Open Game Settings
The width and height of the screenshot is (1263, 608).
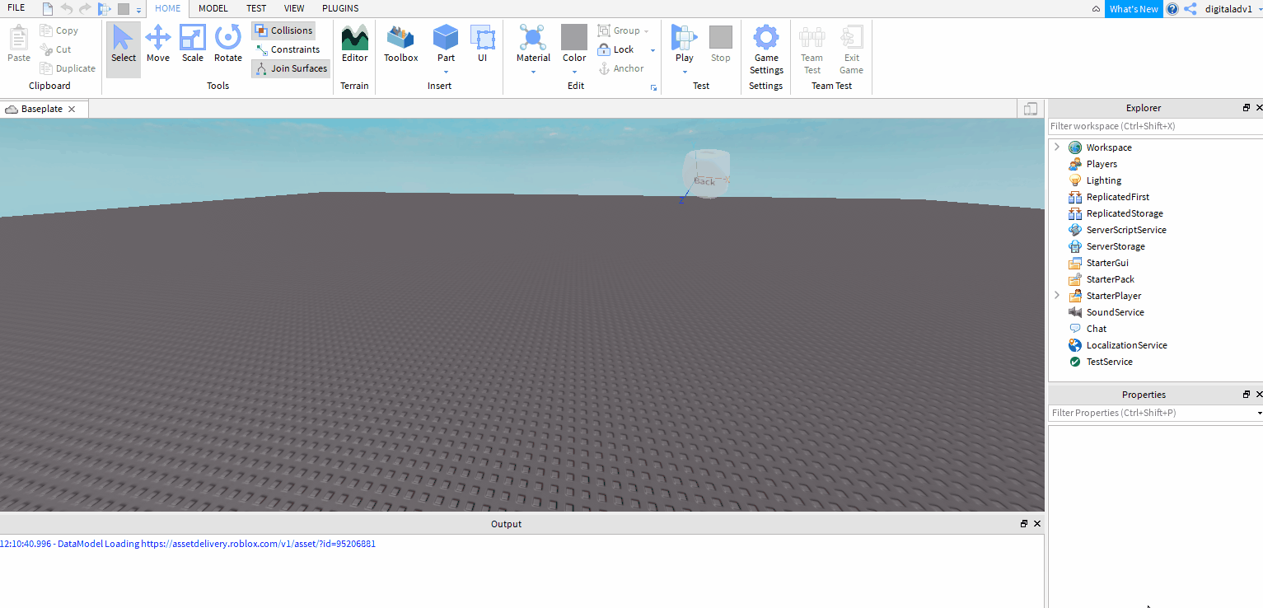[x=766, y=49]
